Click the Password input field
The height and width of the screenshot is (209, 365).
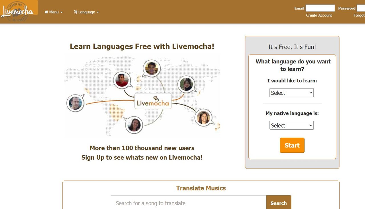(361, 8)
